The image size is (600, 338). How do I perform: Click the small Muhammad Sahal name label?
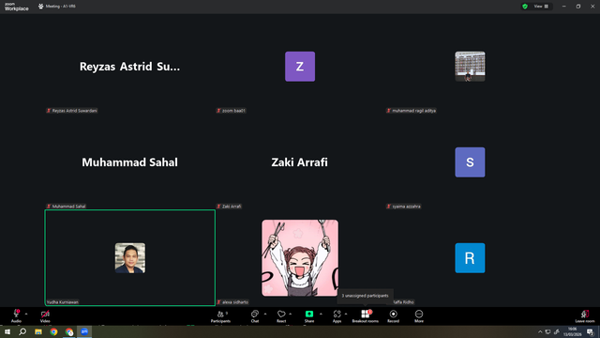point(67,207)
